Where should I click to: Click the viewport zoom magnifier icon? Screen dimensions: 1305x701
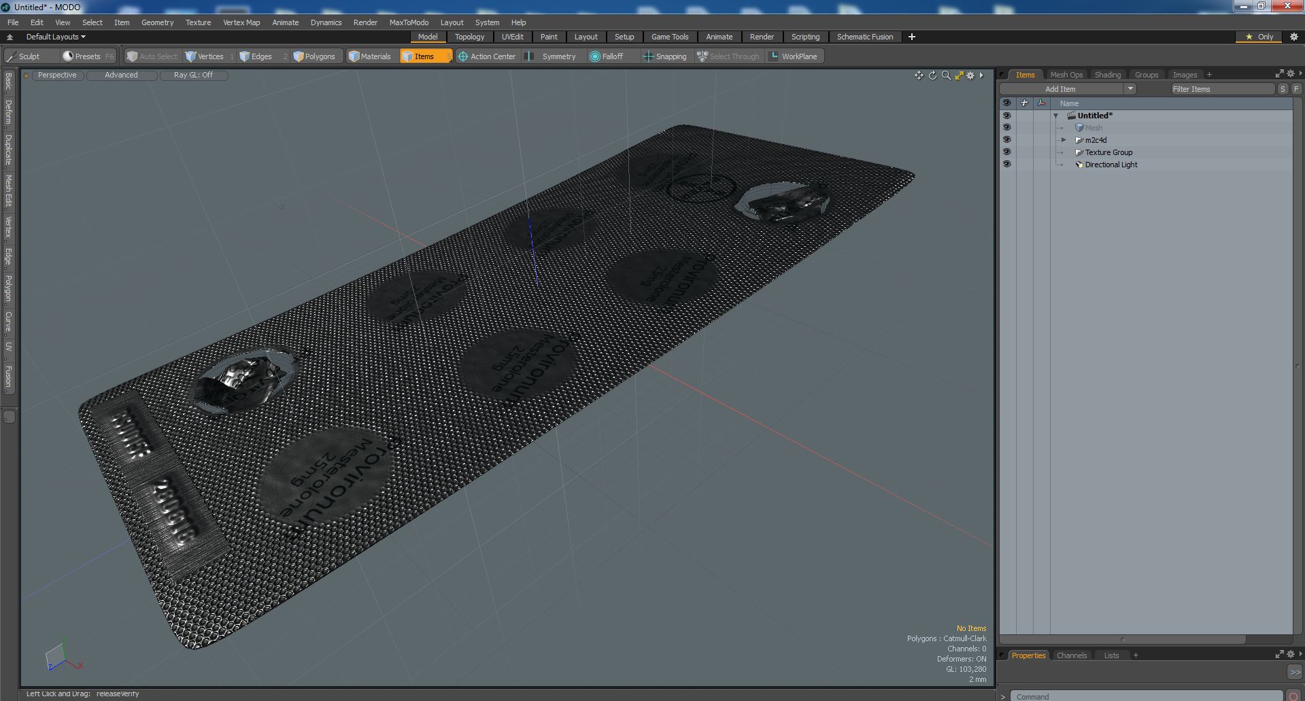click(946, 75)
